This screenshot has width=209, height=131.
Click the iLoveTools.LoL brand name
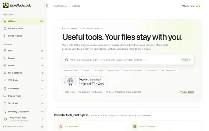pyautogui.click(x=20, y=6)
